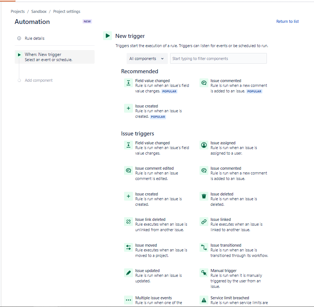Click the arrows icon for Issue moved
This screenshot has width=314, height=307.
[128, 247]
